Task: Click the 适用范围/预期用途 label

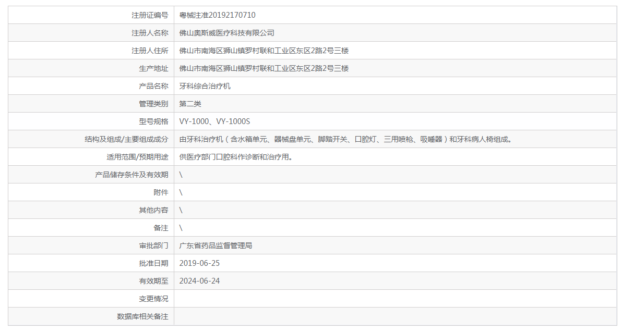Action: click(x=137, y=157)
